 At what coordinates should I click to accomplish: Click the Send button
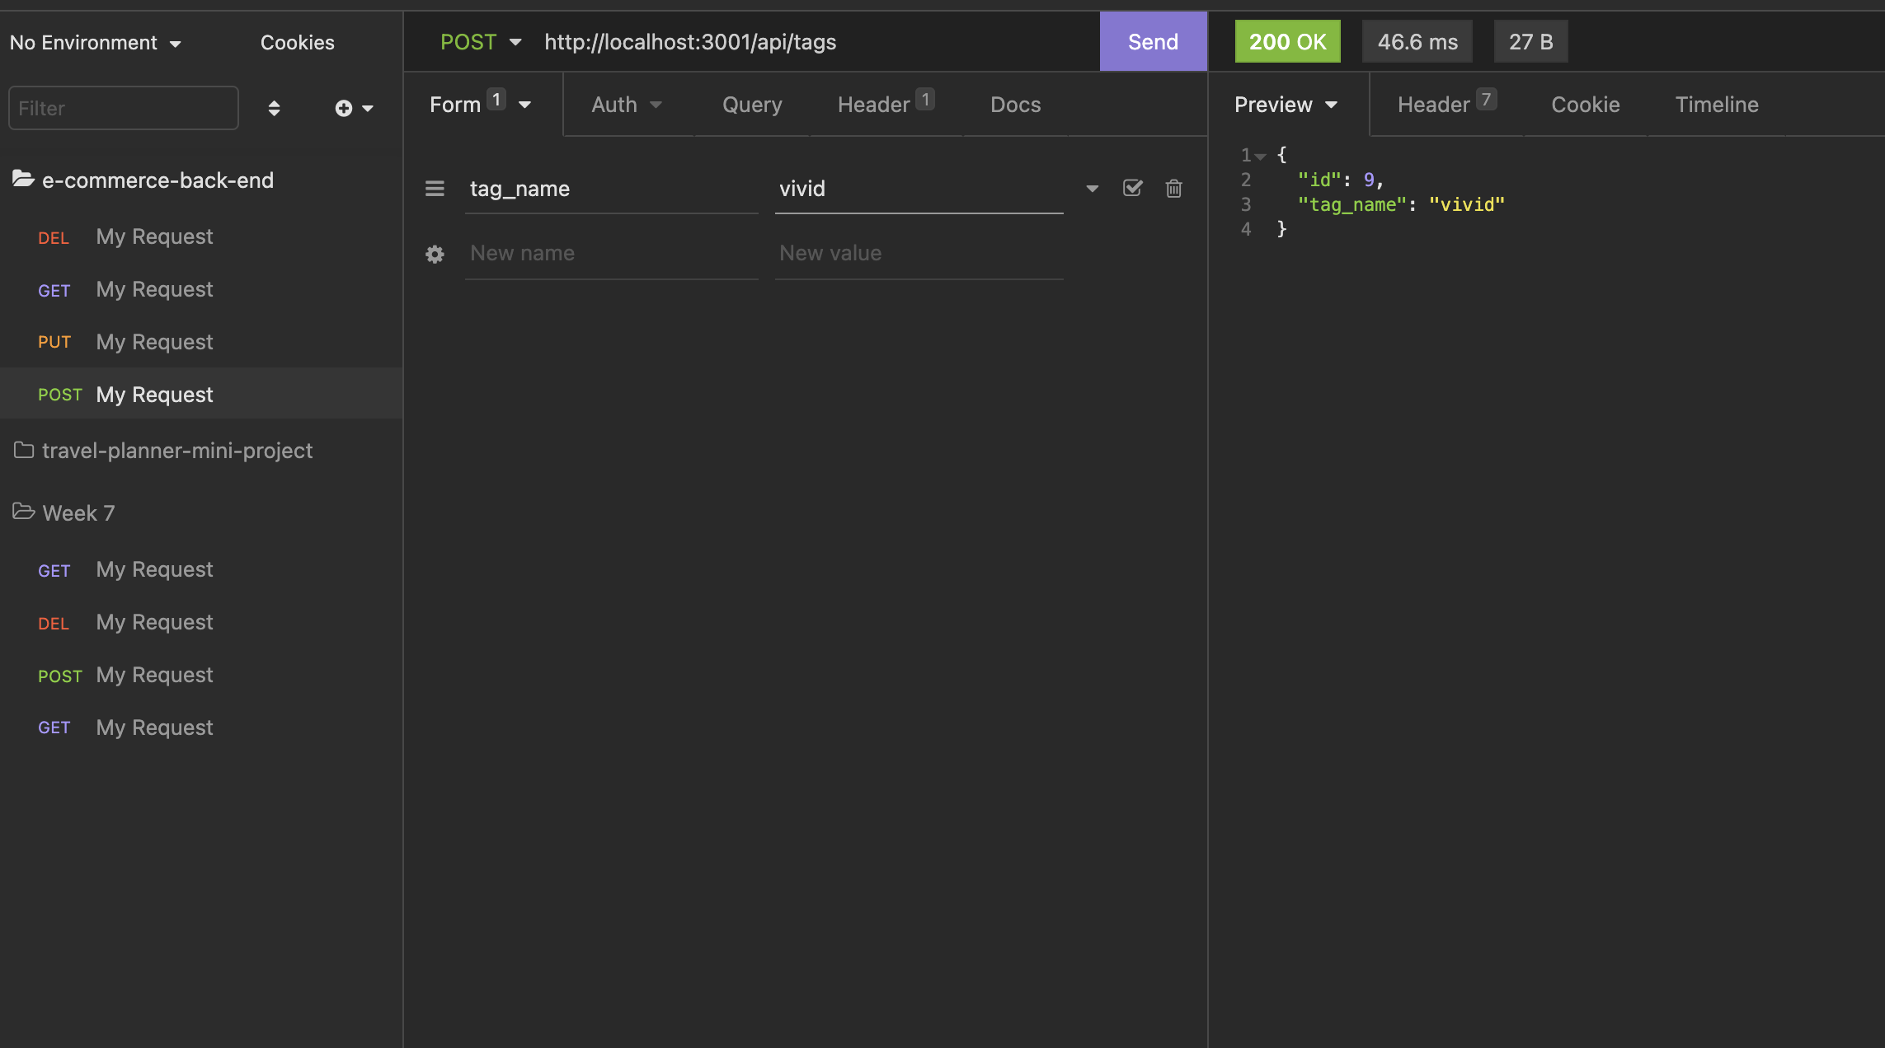(x=1152, y=42)
